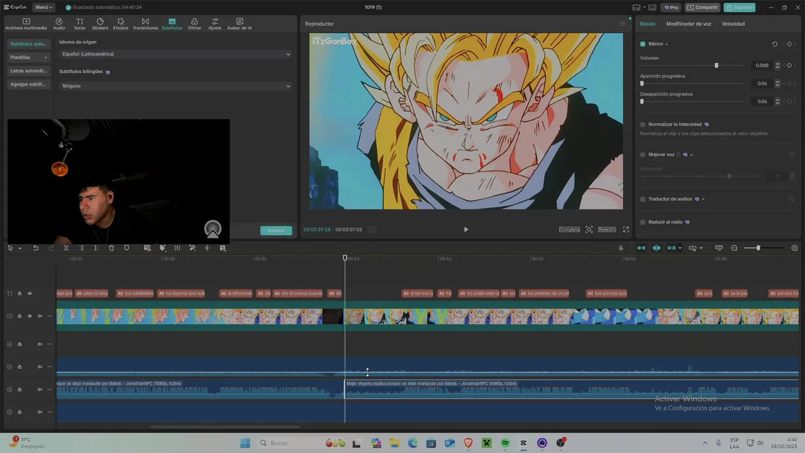Open Brave browser from taskbar

tap(468, 444)
